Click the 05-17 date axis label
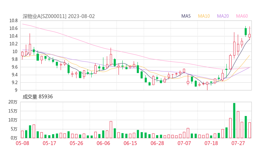This screenshot has width=255, height=151. point(49,143)
